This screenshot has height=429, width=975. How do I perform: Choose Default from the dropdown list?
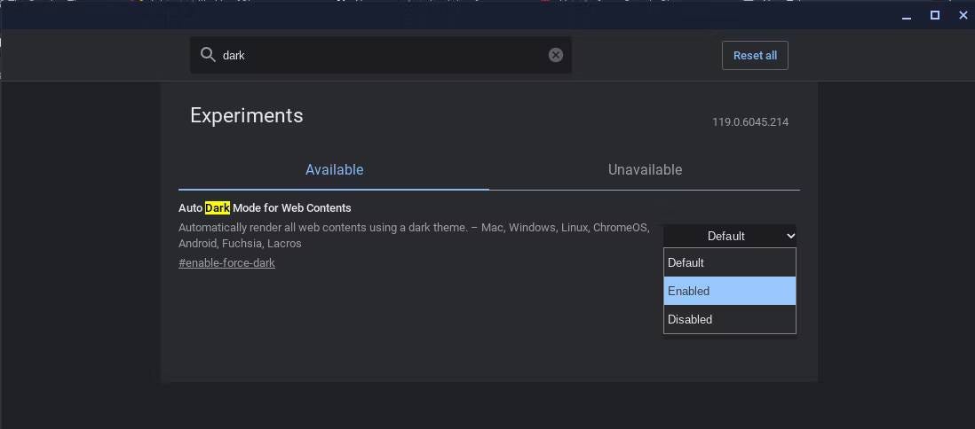pyautogui.click(x=729, y=262)
